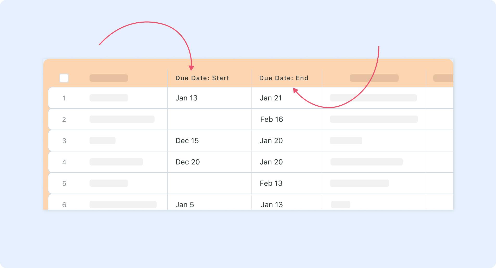Select the Feb 16 end date cell
Screen dimensions: 496x268
point(287,119)
